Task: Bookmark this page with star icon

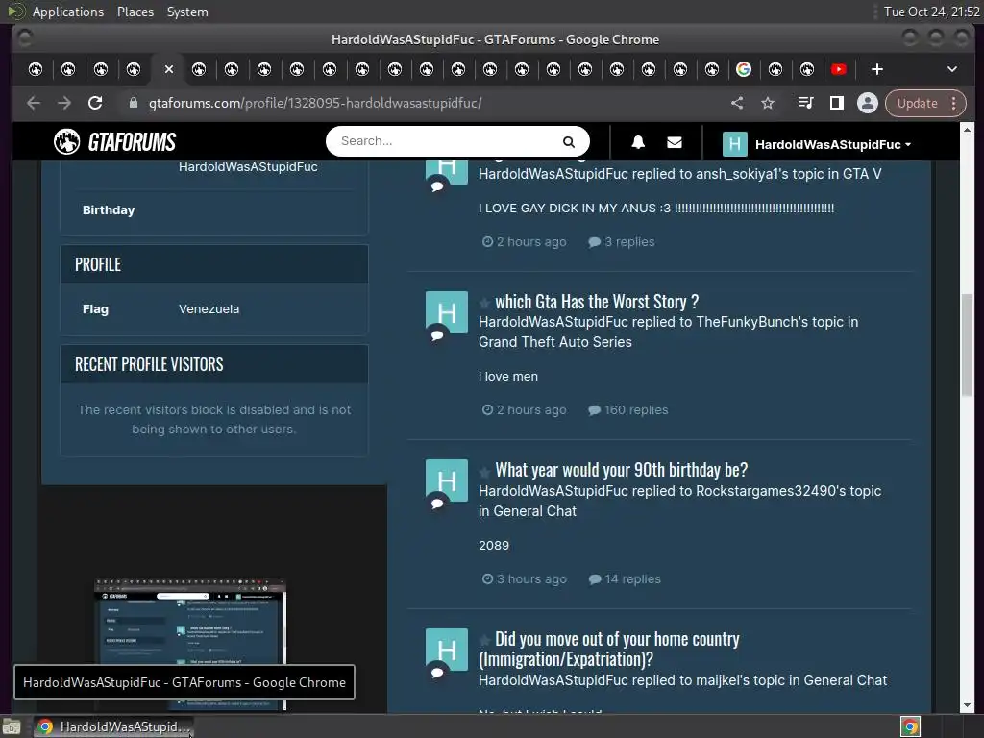Action: 768,103
